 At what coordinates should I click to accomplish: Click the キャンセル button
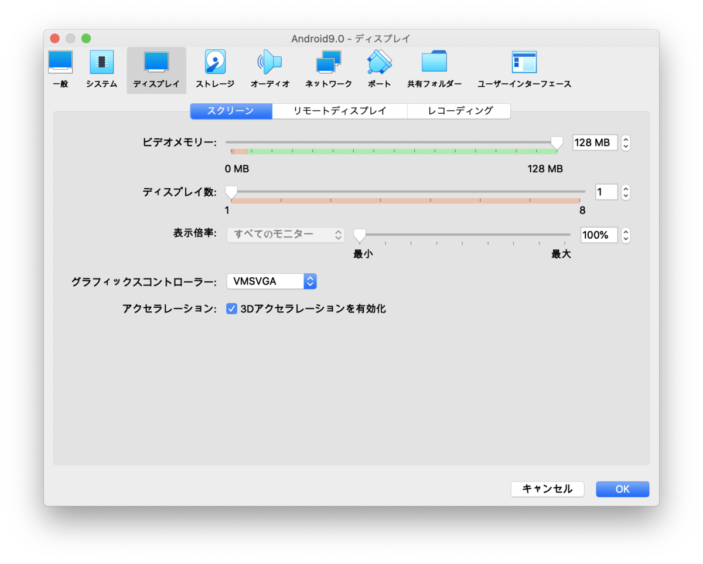coord(548,489)
